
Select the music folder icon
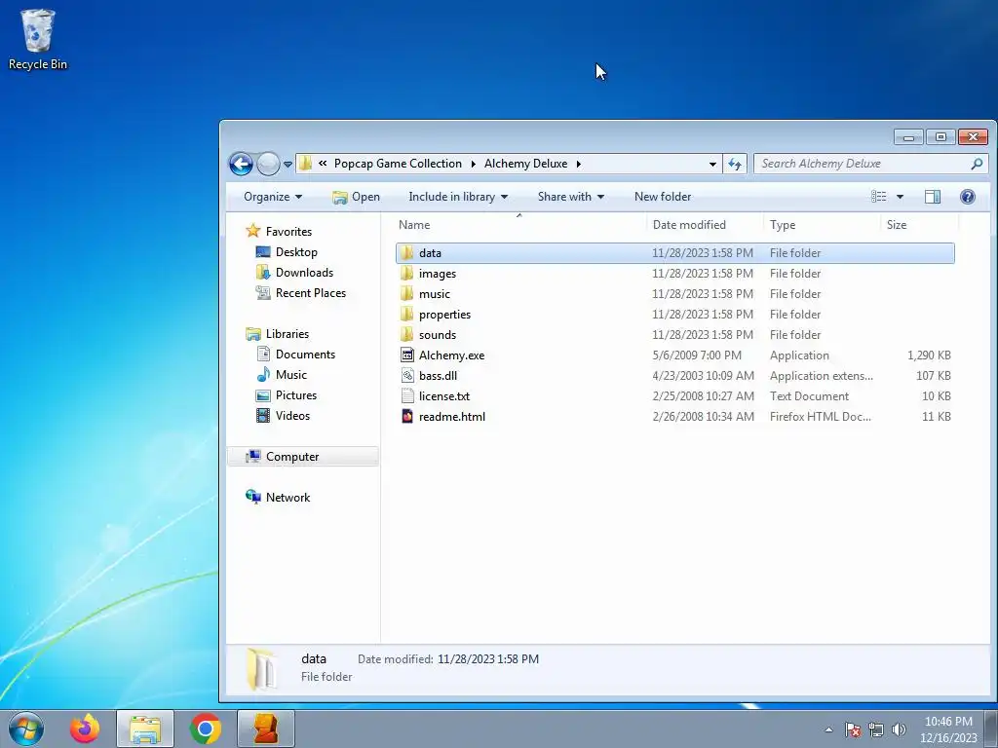pos(407,294)
